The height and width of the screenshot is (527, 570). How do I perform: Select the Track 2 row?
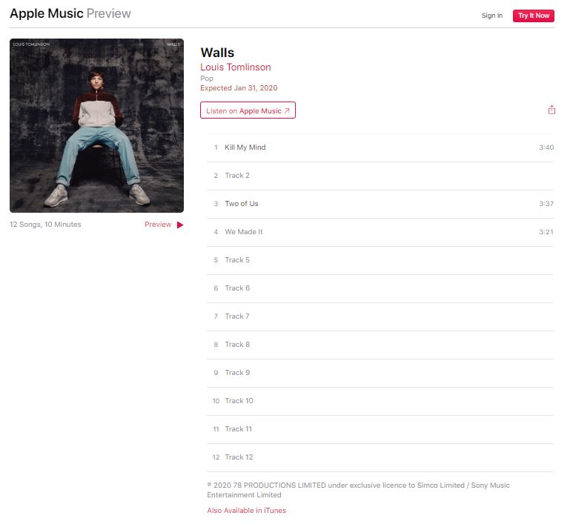coord(380,176)
